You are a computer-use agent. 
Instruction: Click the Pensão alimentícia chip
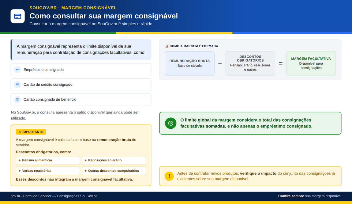[x=48, y=160]
